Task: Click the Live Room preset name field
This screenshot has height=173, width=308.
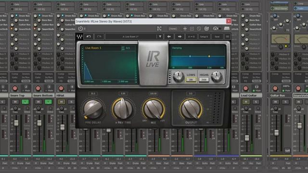Action: 131,37
